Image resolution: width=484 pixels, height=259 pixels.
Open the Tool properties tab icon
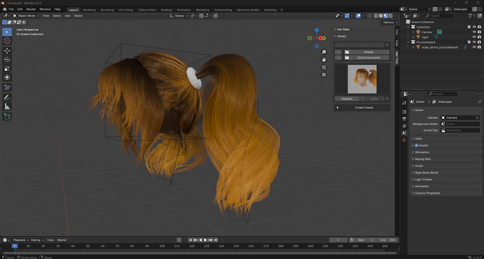[404, 103]
